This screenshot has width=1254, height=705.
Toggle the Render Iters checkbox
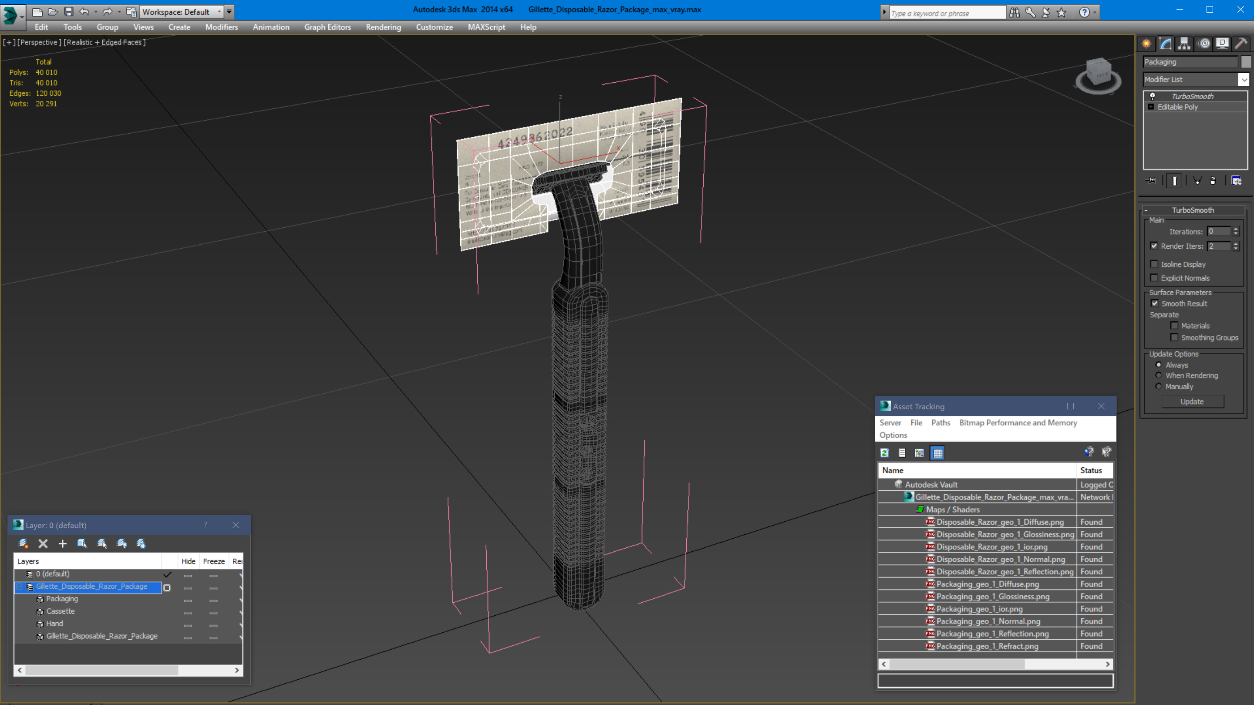1154,246
